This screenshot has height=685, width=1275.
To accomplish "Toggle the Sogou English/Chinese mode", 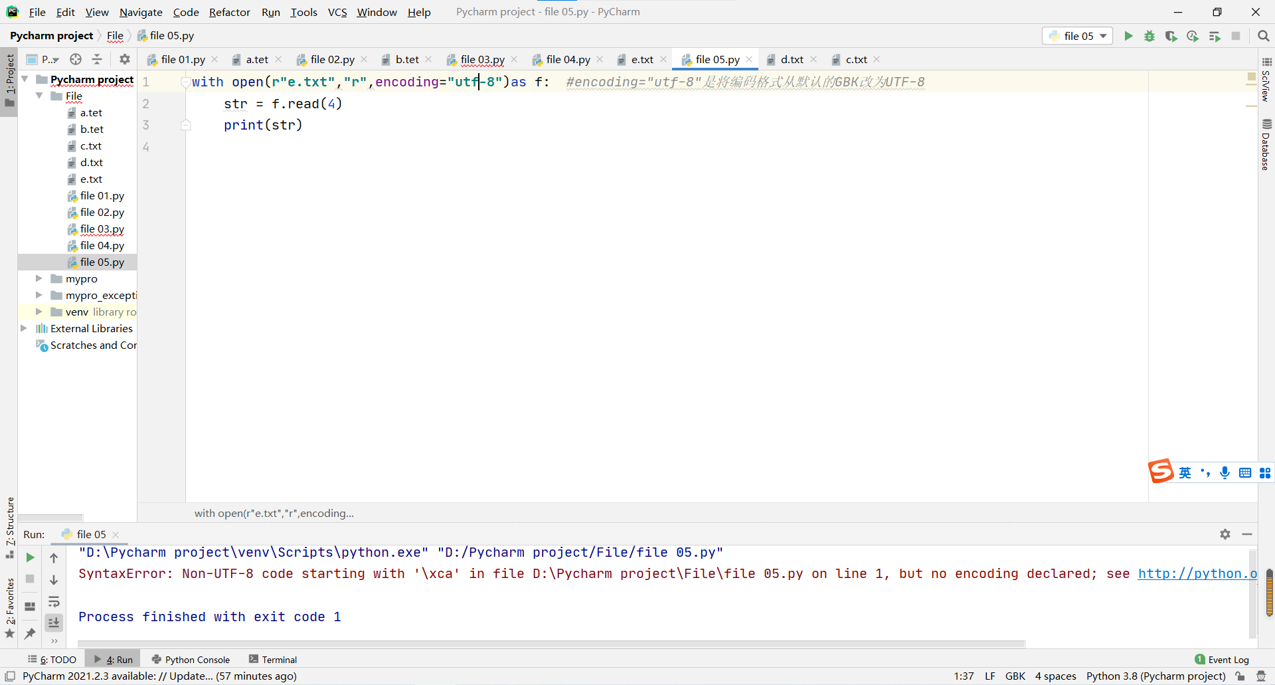I will tap(1185, 472).
